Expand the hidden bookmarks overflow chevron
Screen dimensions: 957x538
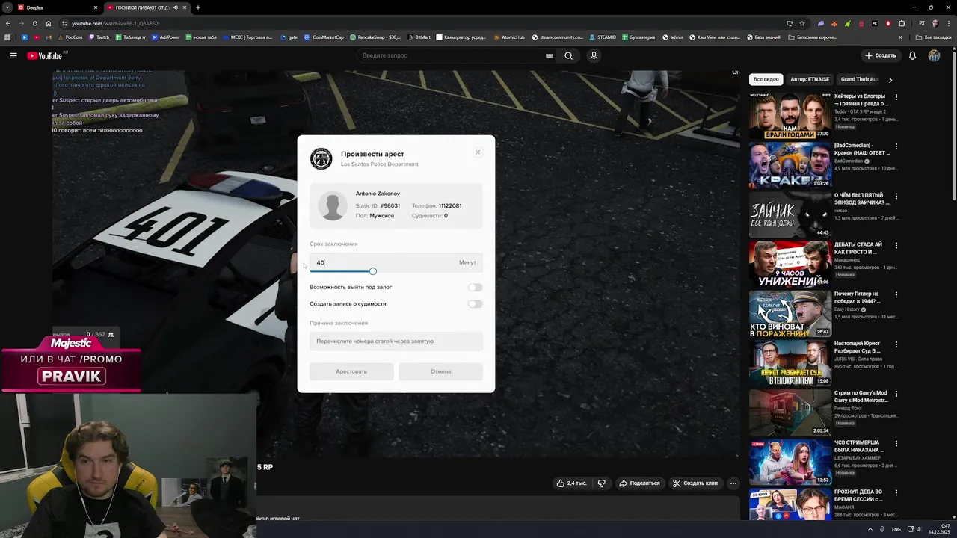point(902,37)
